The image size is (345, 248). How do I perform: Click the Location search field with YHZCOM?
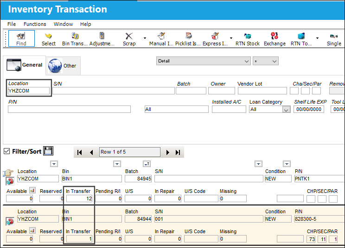29,91
